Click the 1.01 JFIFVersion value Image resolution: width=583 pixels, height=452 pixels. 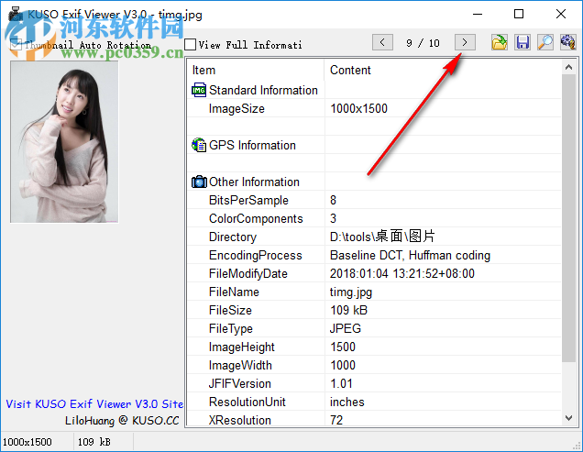(x=341, y=383)
